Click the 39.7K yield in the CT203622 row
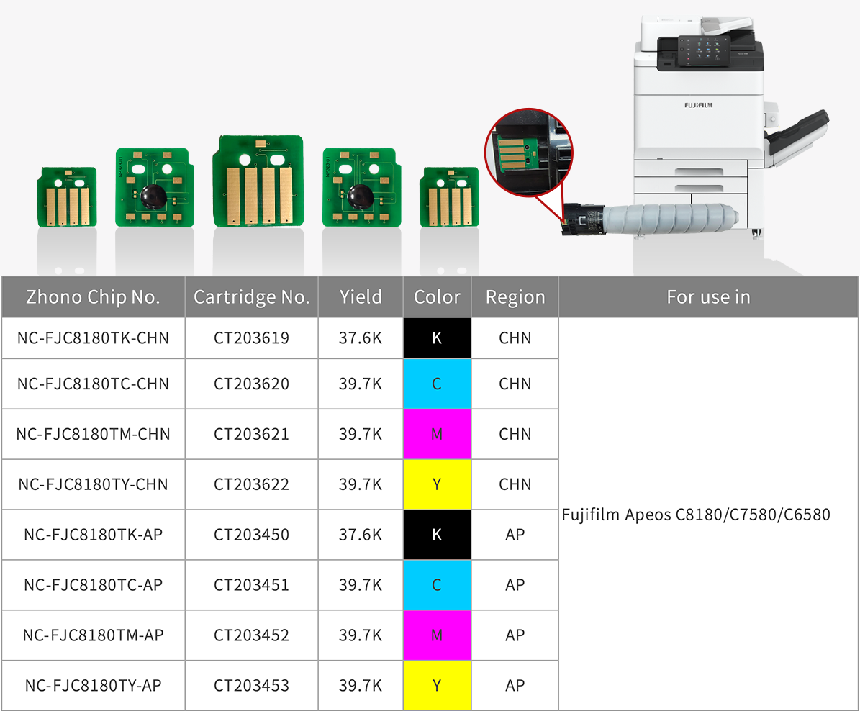The width and height of the screenshot is (860, 711). coord(361,484)
